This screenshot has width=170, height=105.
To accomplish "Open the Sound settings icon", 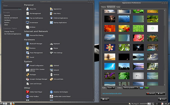I will pyautogui.click(x=27, y=57).
